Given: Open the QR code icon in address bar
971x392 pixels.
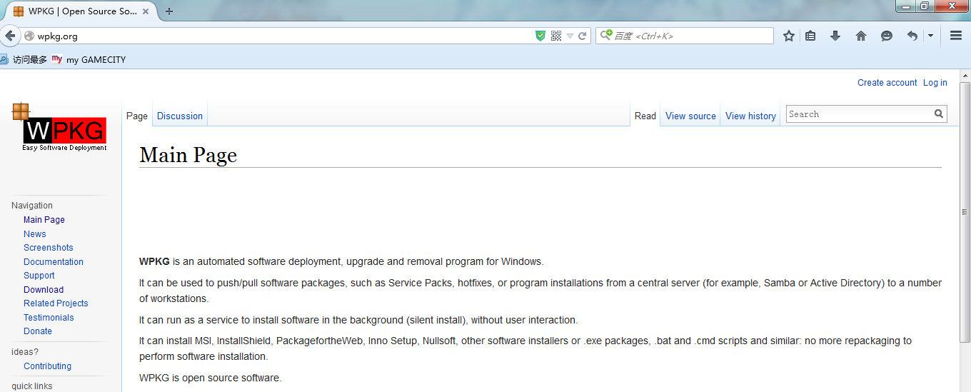Looking at the screenshot, I should [556, 36].
